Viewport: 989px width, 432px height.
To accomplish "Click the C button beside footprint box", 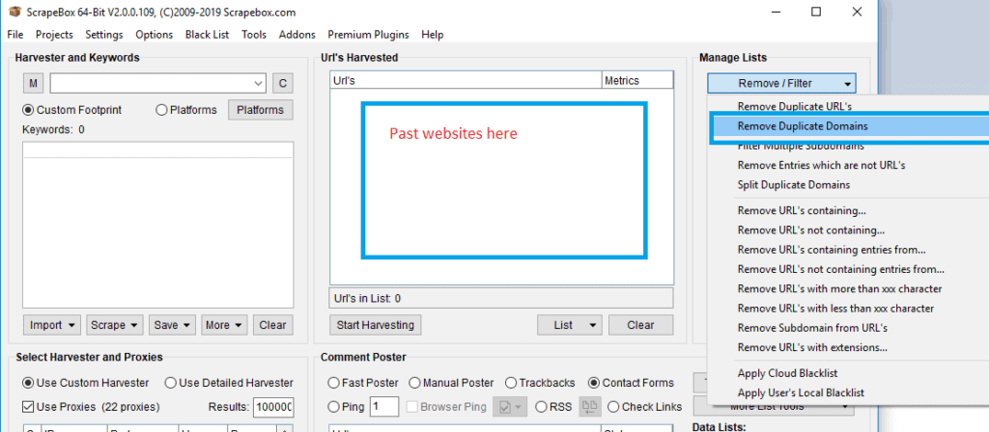I will point(283,83).
